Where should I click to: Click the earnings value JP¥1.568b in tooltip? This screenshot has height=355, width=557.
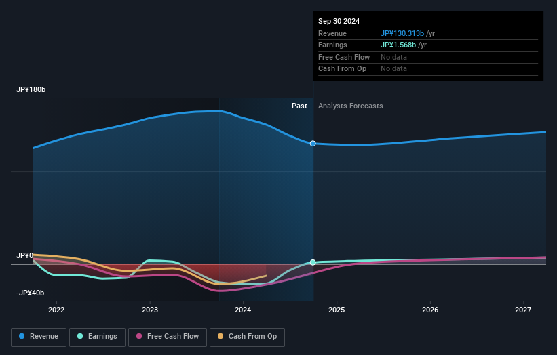pos(398,45)
